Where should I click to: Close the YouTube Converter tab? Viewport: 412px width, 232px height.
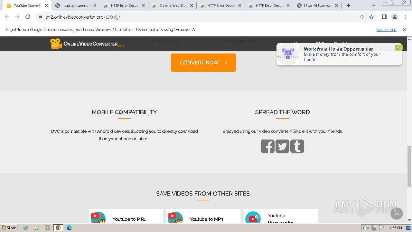46,5
